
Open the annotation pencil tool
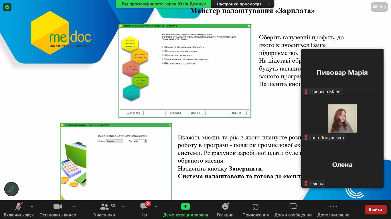coord(11,189)
